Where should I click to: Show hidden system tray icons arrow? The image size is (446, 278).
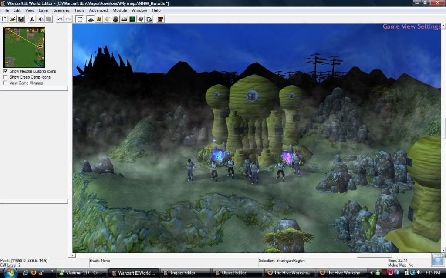pyautogui.click(x=372, y=273)
